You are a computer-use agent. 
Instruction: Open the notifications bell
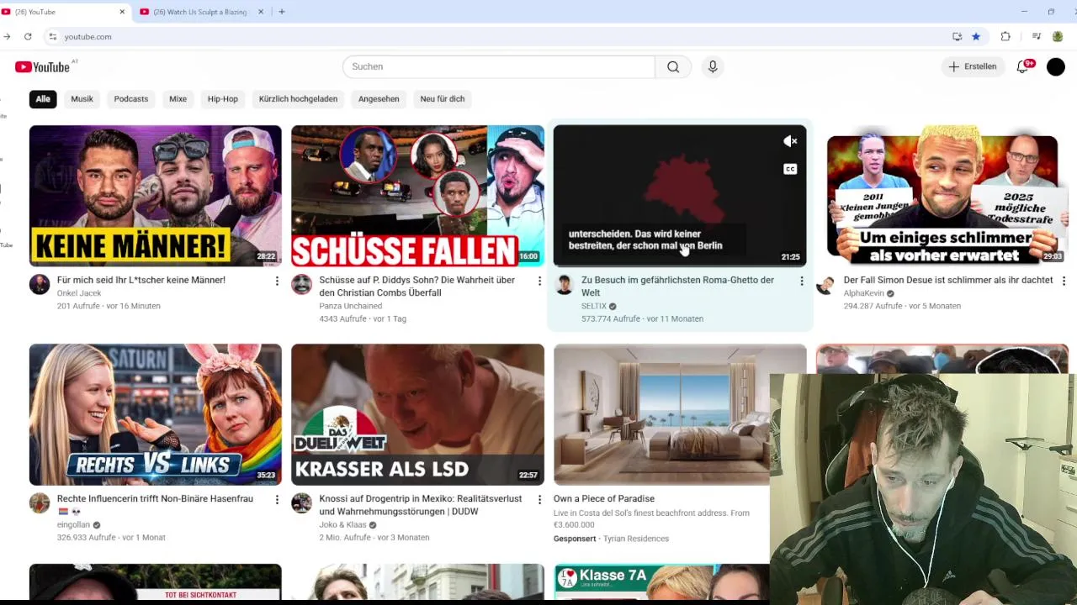(1024, 66)
